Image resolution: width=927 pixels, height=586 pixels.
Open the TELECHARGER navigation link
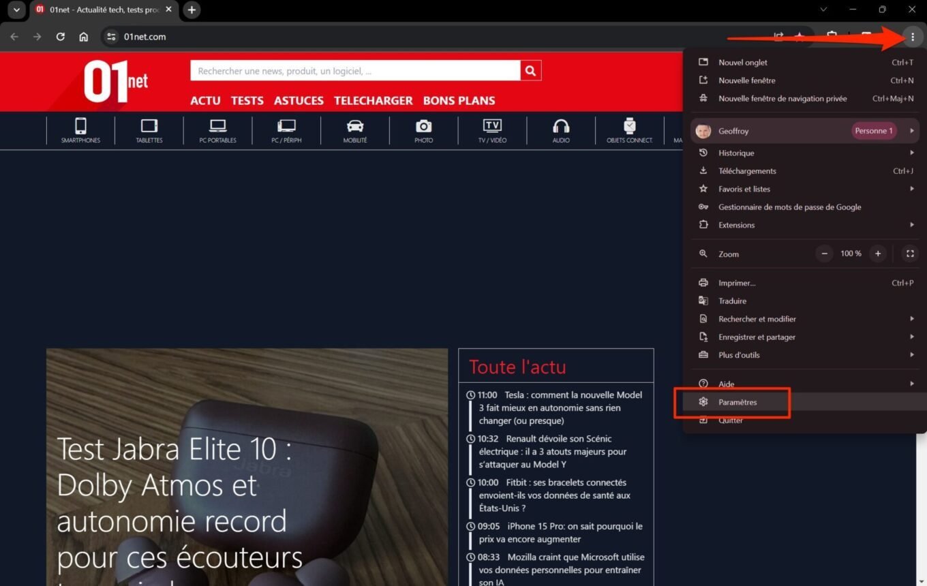coord(374,100)
